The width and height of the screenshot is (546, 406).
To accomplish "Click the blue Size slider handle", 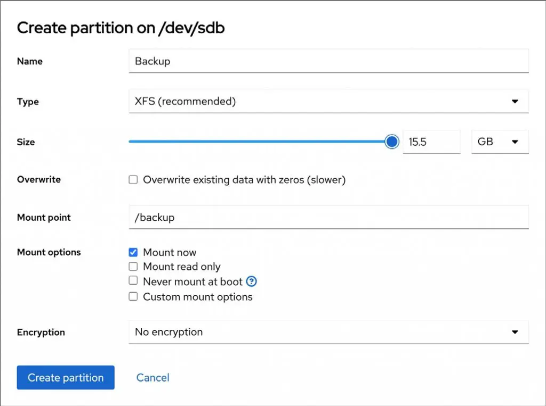I will 392,142.
